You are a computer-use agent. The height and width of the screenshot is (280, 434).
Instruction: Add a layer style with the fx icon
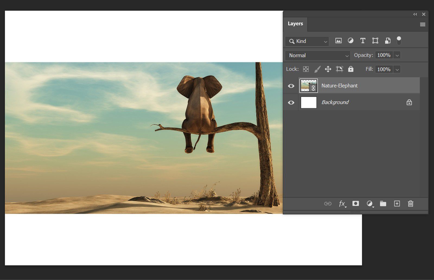pyautogui.click(x=342, y=204)
